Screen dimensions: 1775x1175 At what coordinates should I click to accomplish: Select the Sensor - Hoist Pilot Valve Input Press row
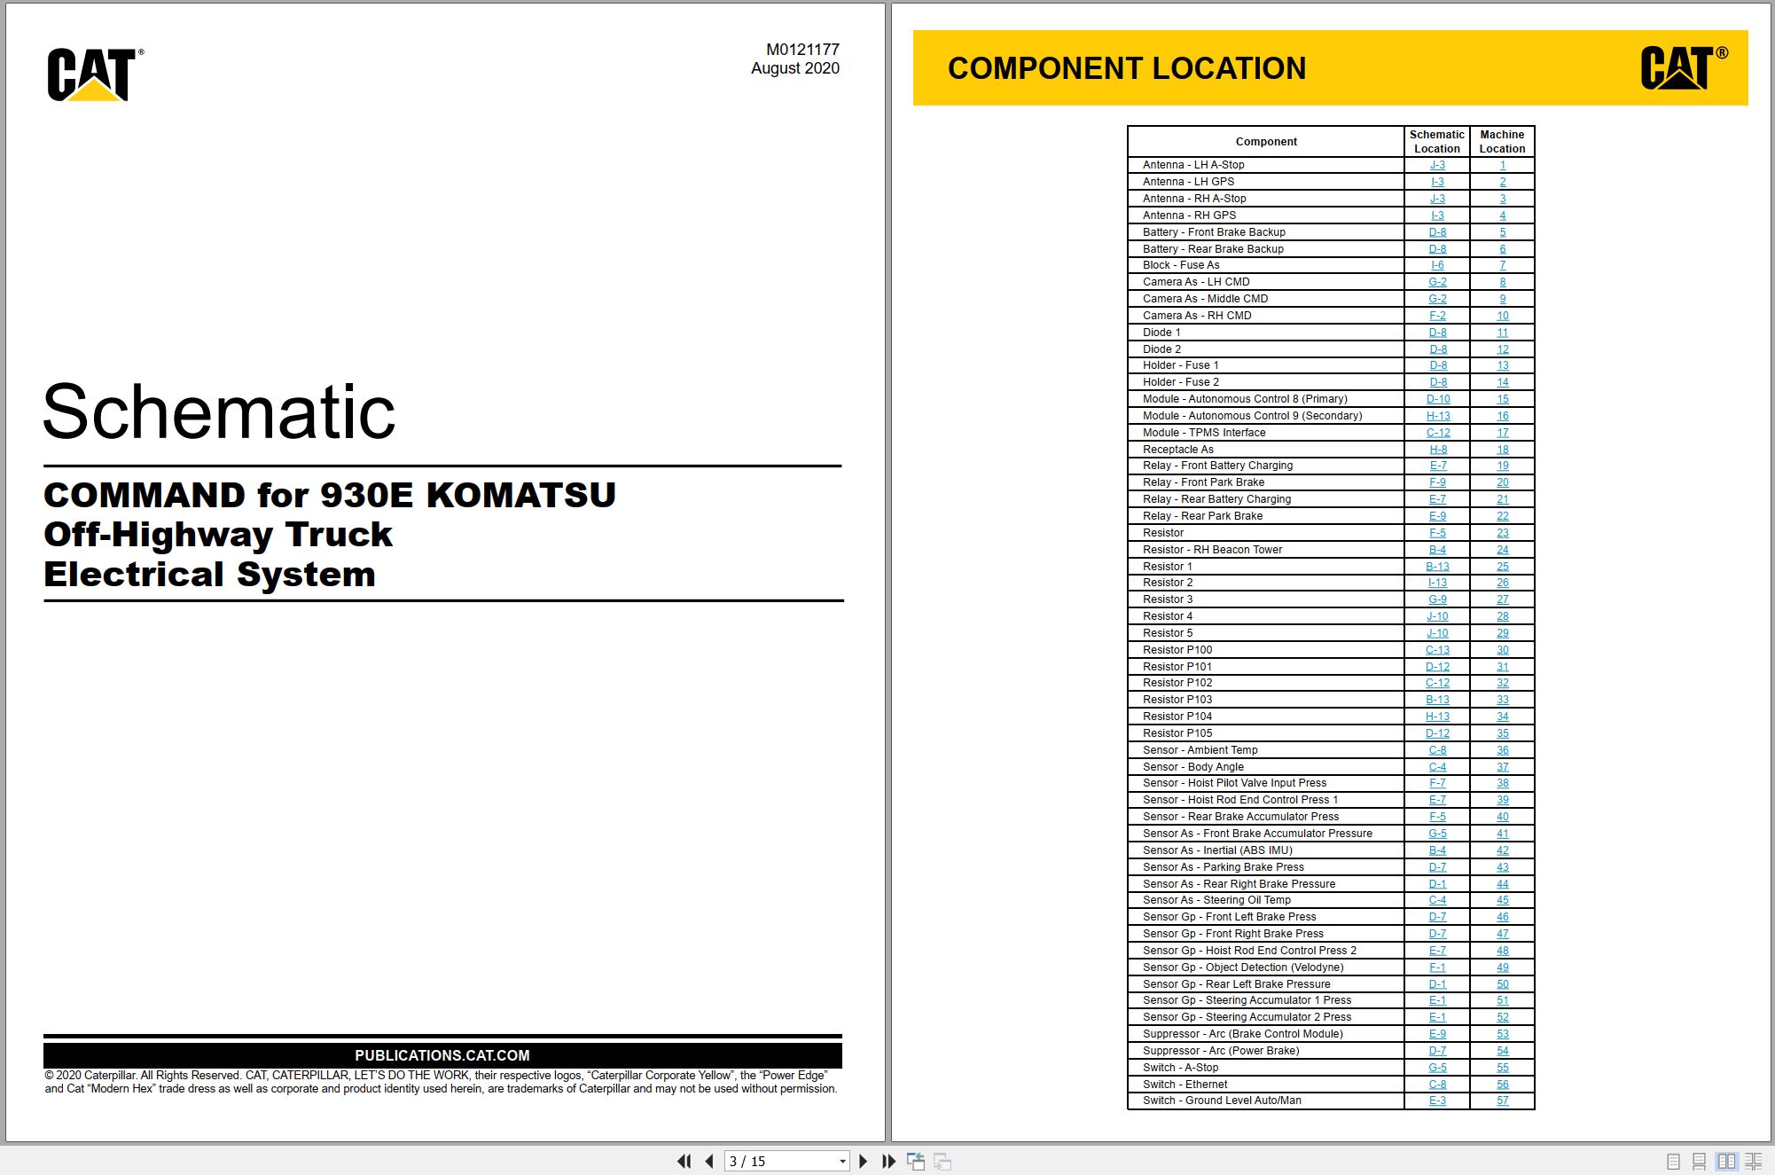(1331, 783)
